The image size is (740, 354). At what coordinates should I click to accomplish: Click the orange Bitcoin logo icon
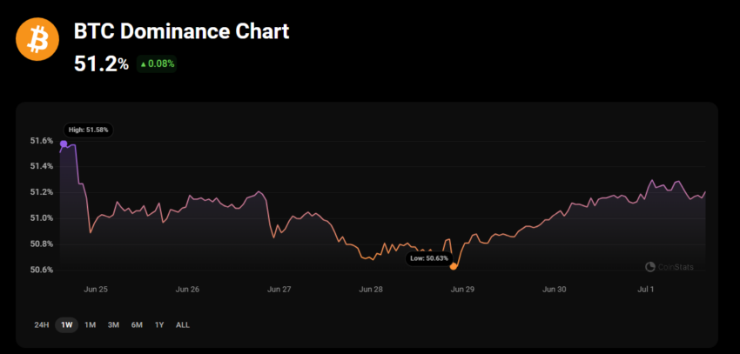[37, 39]
